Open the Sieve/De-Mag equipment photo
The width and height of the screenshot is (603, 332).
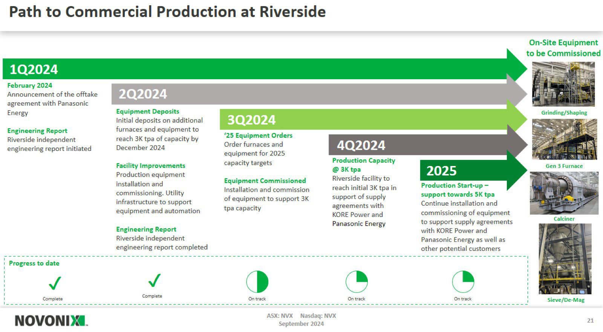coord(565,259)
